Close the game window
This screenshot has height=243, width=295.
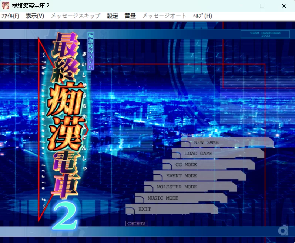(x=284, y=6)
